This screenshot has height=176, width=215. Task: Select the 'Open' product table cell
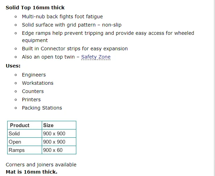15,142
